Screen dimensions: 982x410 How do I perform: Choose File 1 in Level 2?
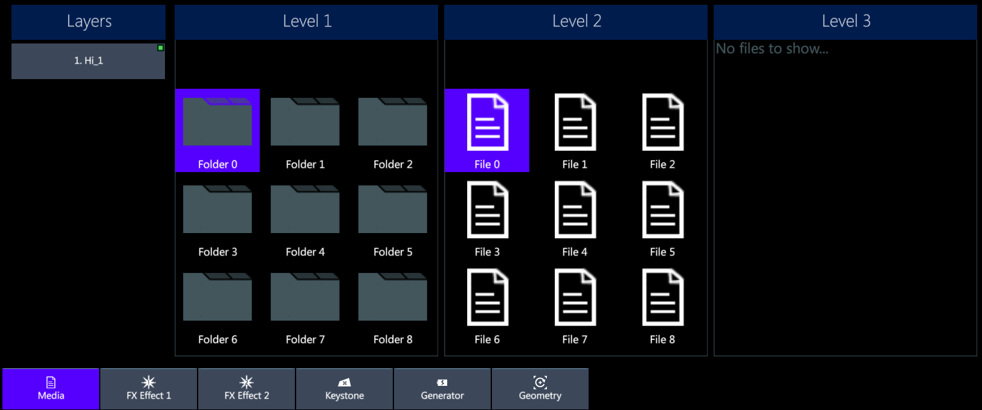click(x=575, y=130)
